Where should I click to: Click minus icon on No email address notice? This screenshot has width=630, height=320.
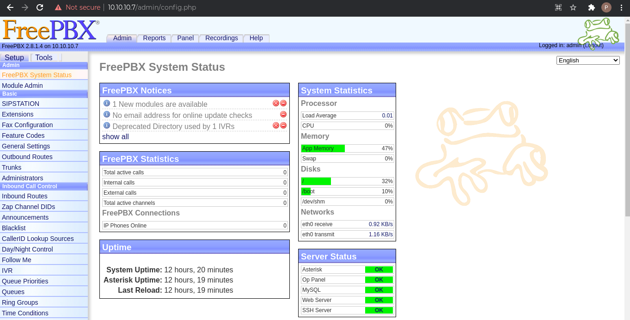tap(283, 114)
